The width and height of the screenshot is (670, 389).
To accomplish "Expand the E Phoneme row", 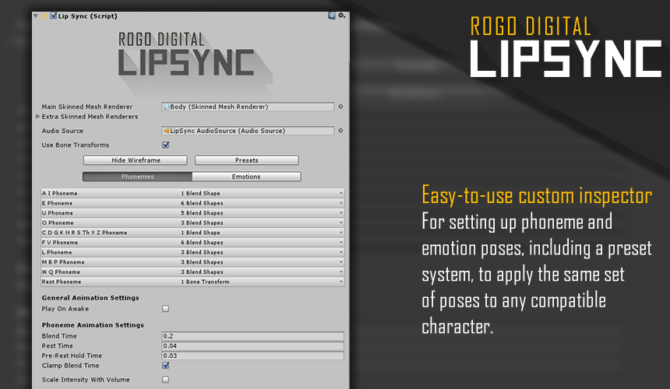I will 192,203.
